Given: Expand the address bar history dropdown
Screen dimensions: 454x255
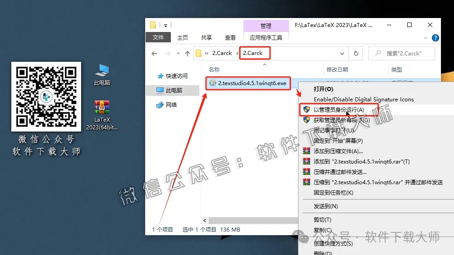Looking at the screenshot, I should 342,54.
